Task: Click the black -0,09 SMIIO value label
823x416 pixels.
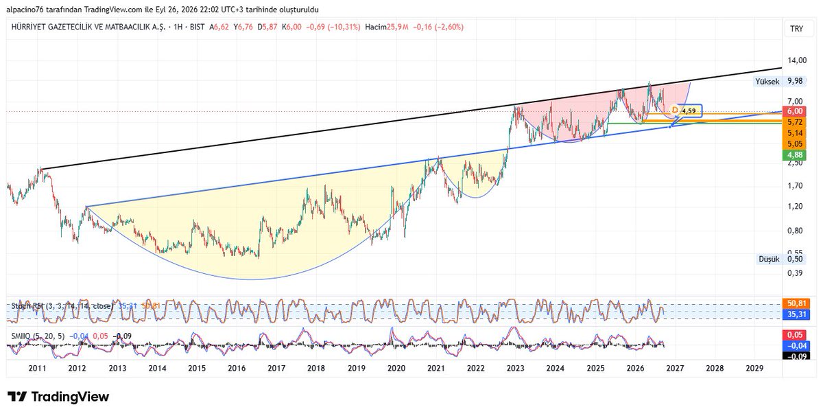Action: pyautogui.click(x=796, y=356)
